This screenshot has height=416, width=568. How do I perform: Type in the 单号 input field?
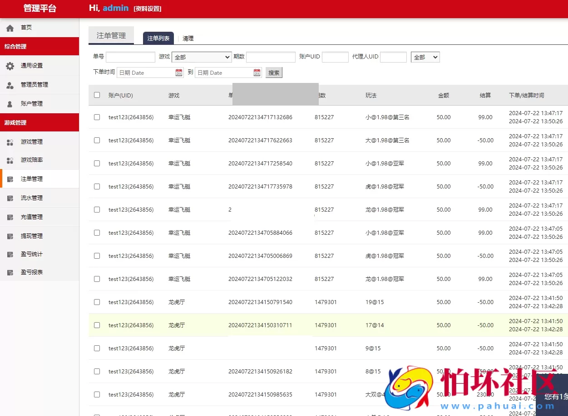(130, 57)
